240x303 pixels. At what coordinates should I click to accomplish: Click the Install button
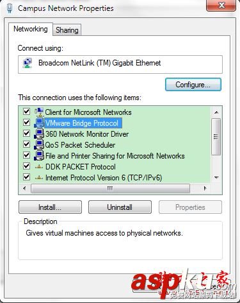click(50, 207)
